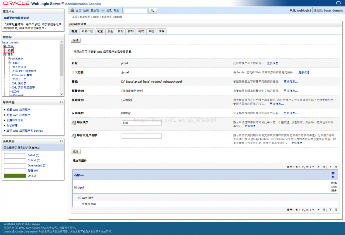Image resolution: width=345 pixels, height=235 pixels.
Task: Click the sort arrow icon next to 名称
Action: (x=82, y=175)
